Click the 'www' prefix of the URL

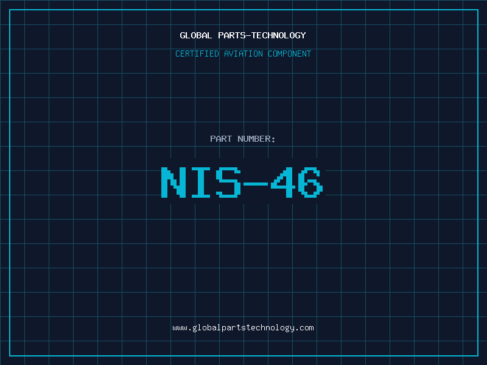(x=180, y=328)
